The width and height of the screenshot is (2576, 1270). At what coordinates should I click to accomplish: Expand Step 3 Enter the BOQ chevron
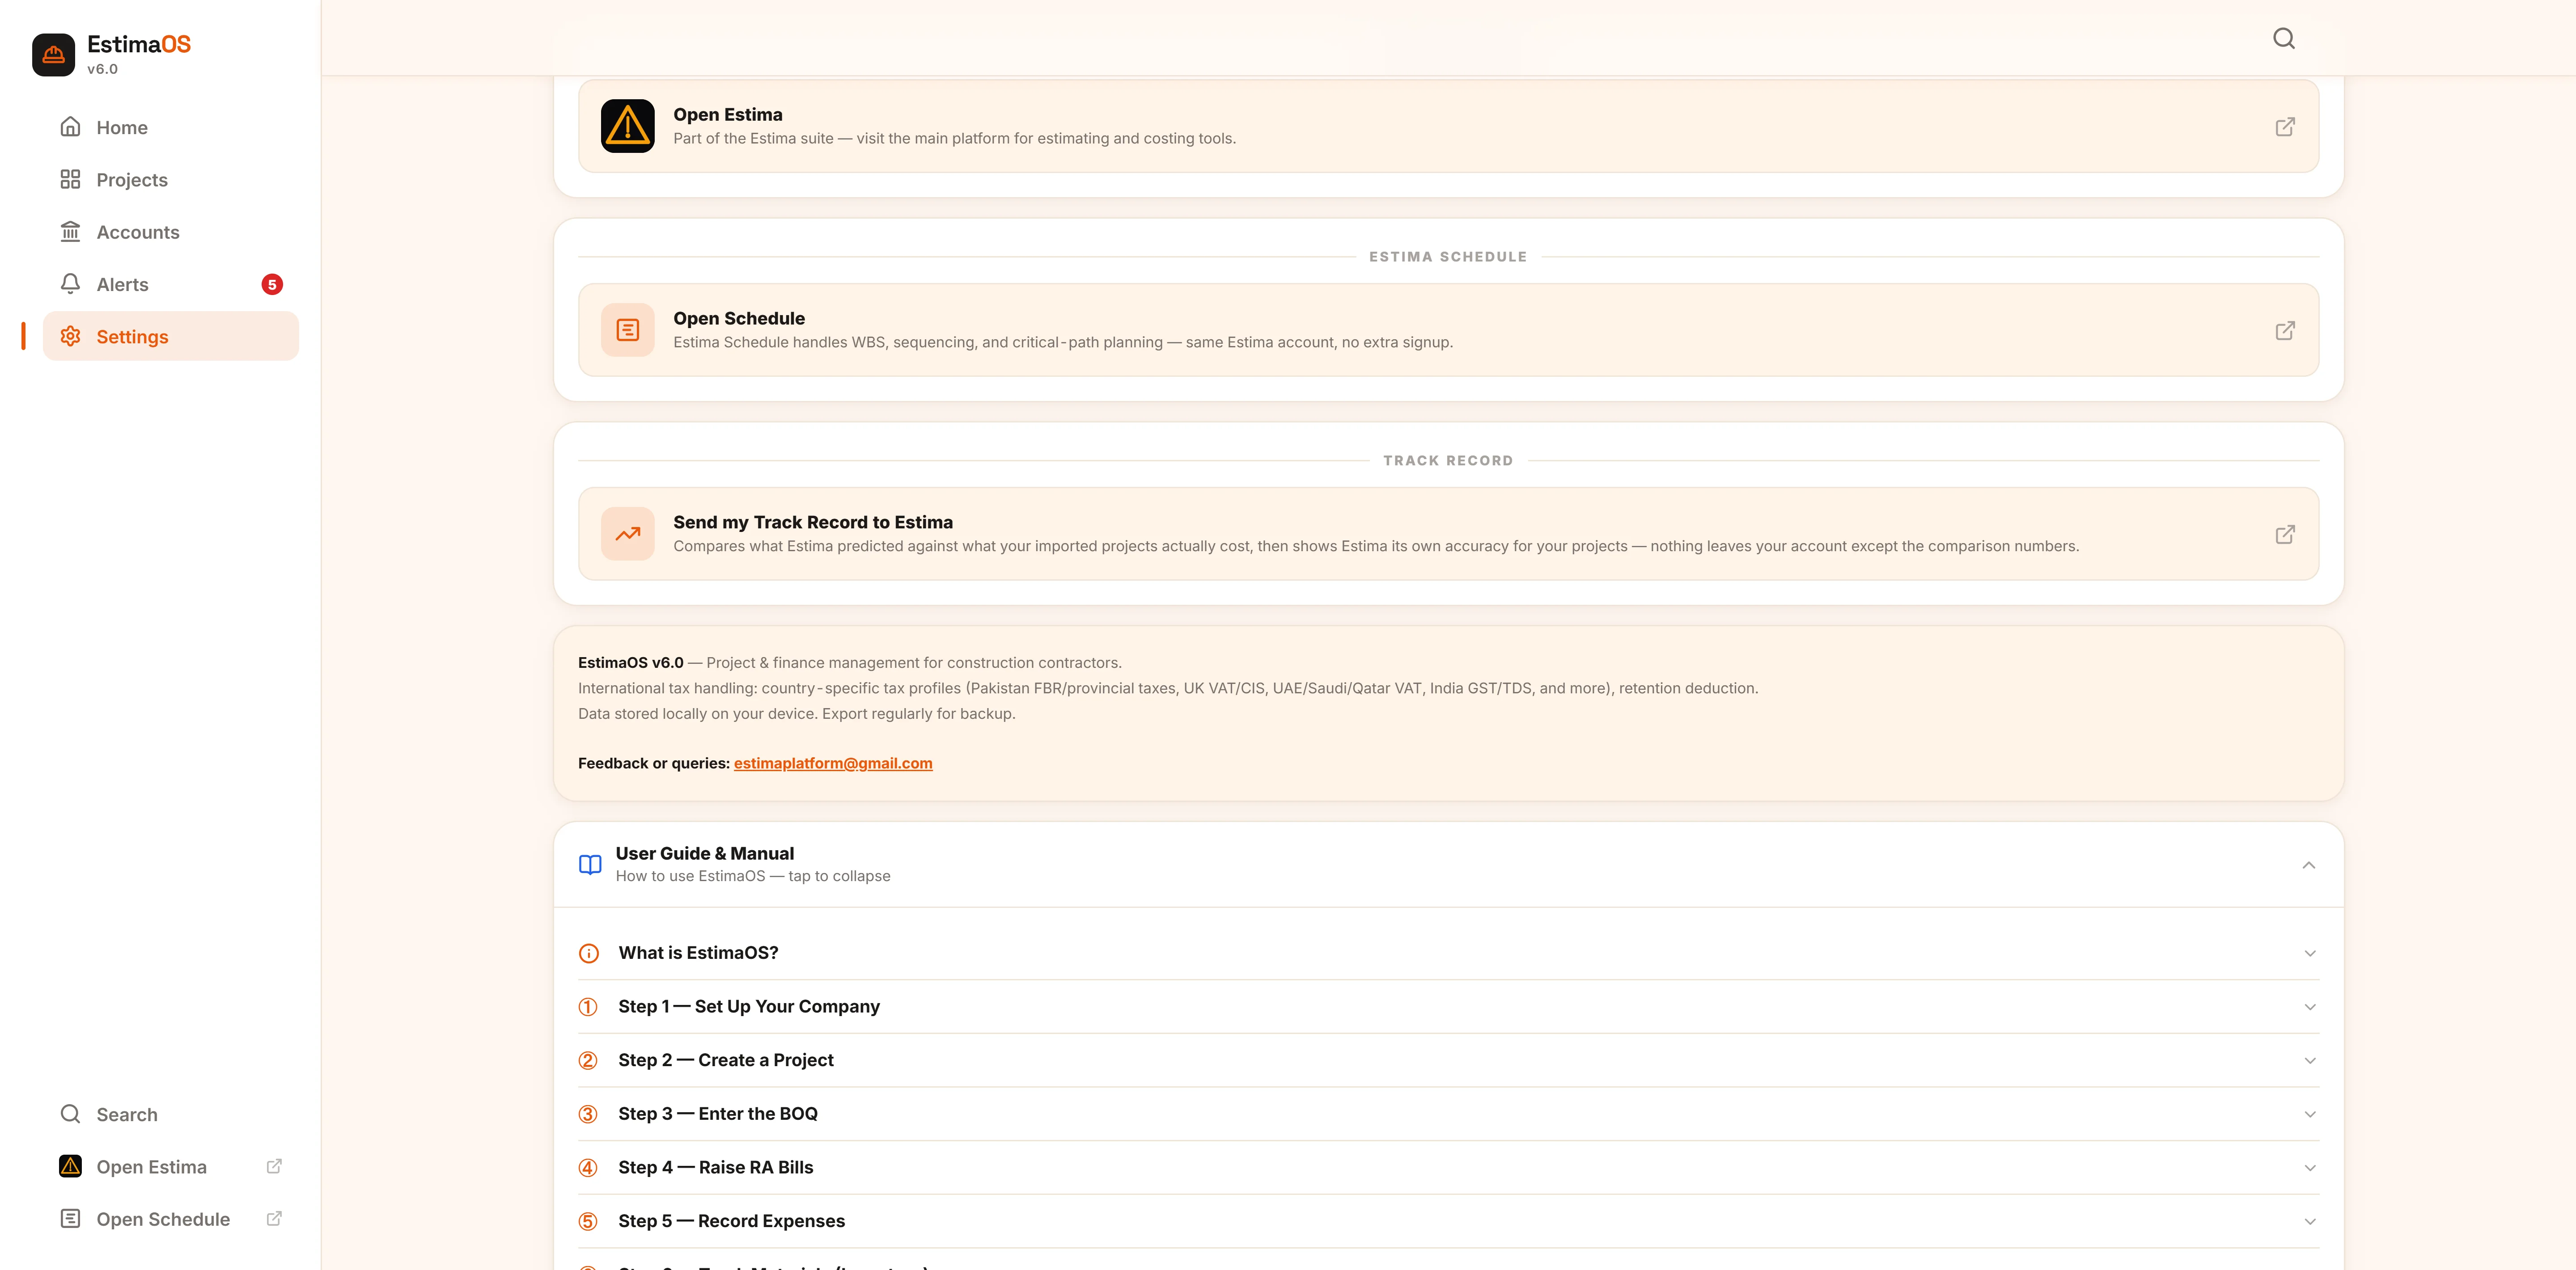[2310, 1114]
